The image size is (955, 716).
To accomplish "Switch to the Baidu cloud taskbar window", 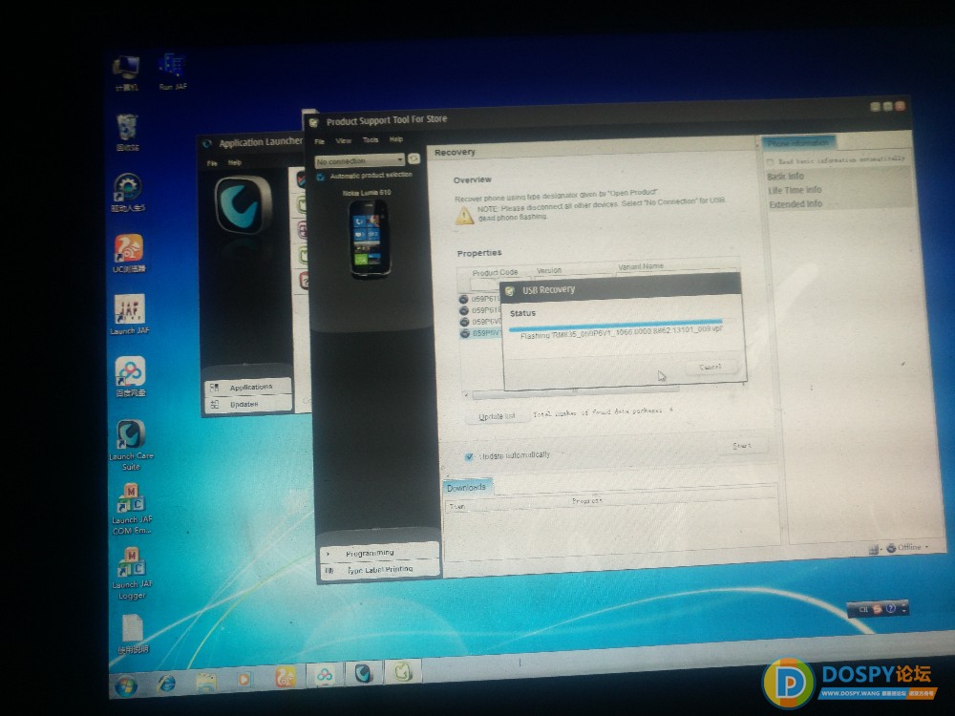I will coord(324,674).
